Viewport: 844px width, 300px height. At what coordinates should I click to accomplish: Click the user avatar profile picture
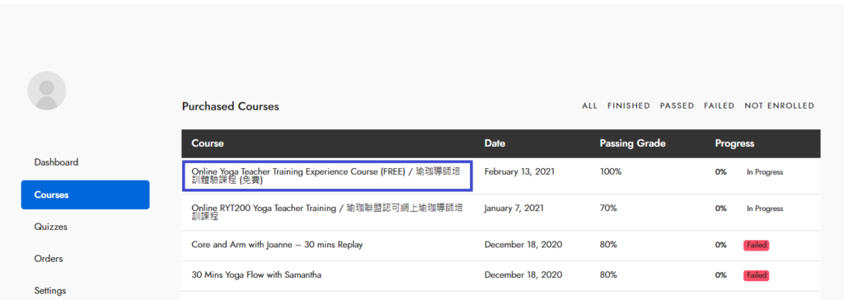pos(47,91)
